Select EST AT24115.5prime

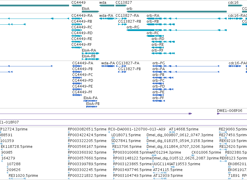(x=167, y=170)
